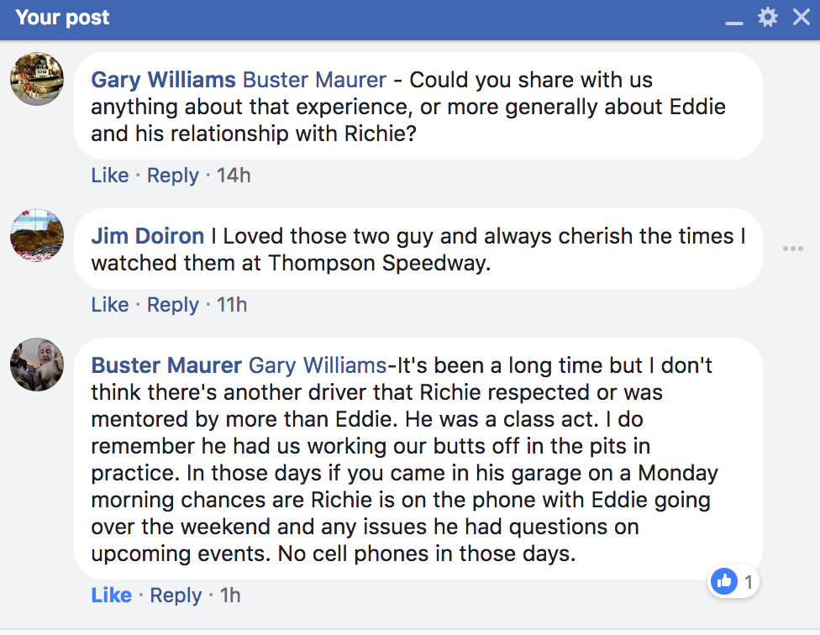Close the Your post popup
This screenshot has height=635, width=820.
(x=802, y=18)
